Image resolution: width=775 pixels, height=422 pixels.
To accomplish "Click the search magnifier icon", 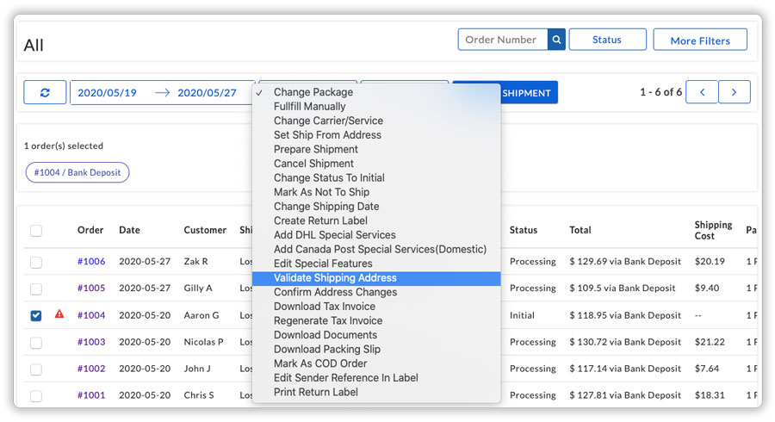I will coord(557,40).
